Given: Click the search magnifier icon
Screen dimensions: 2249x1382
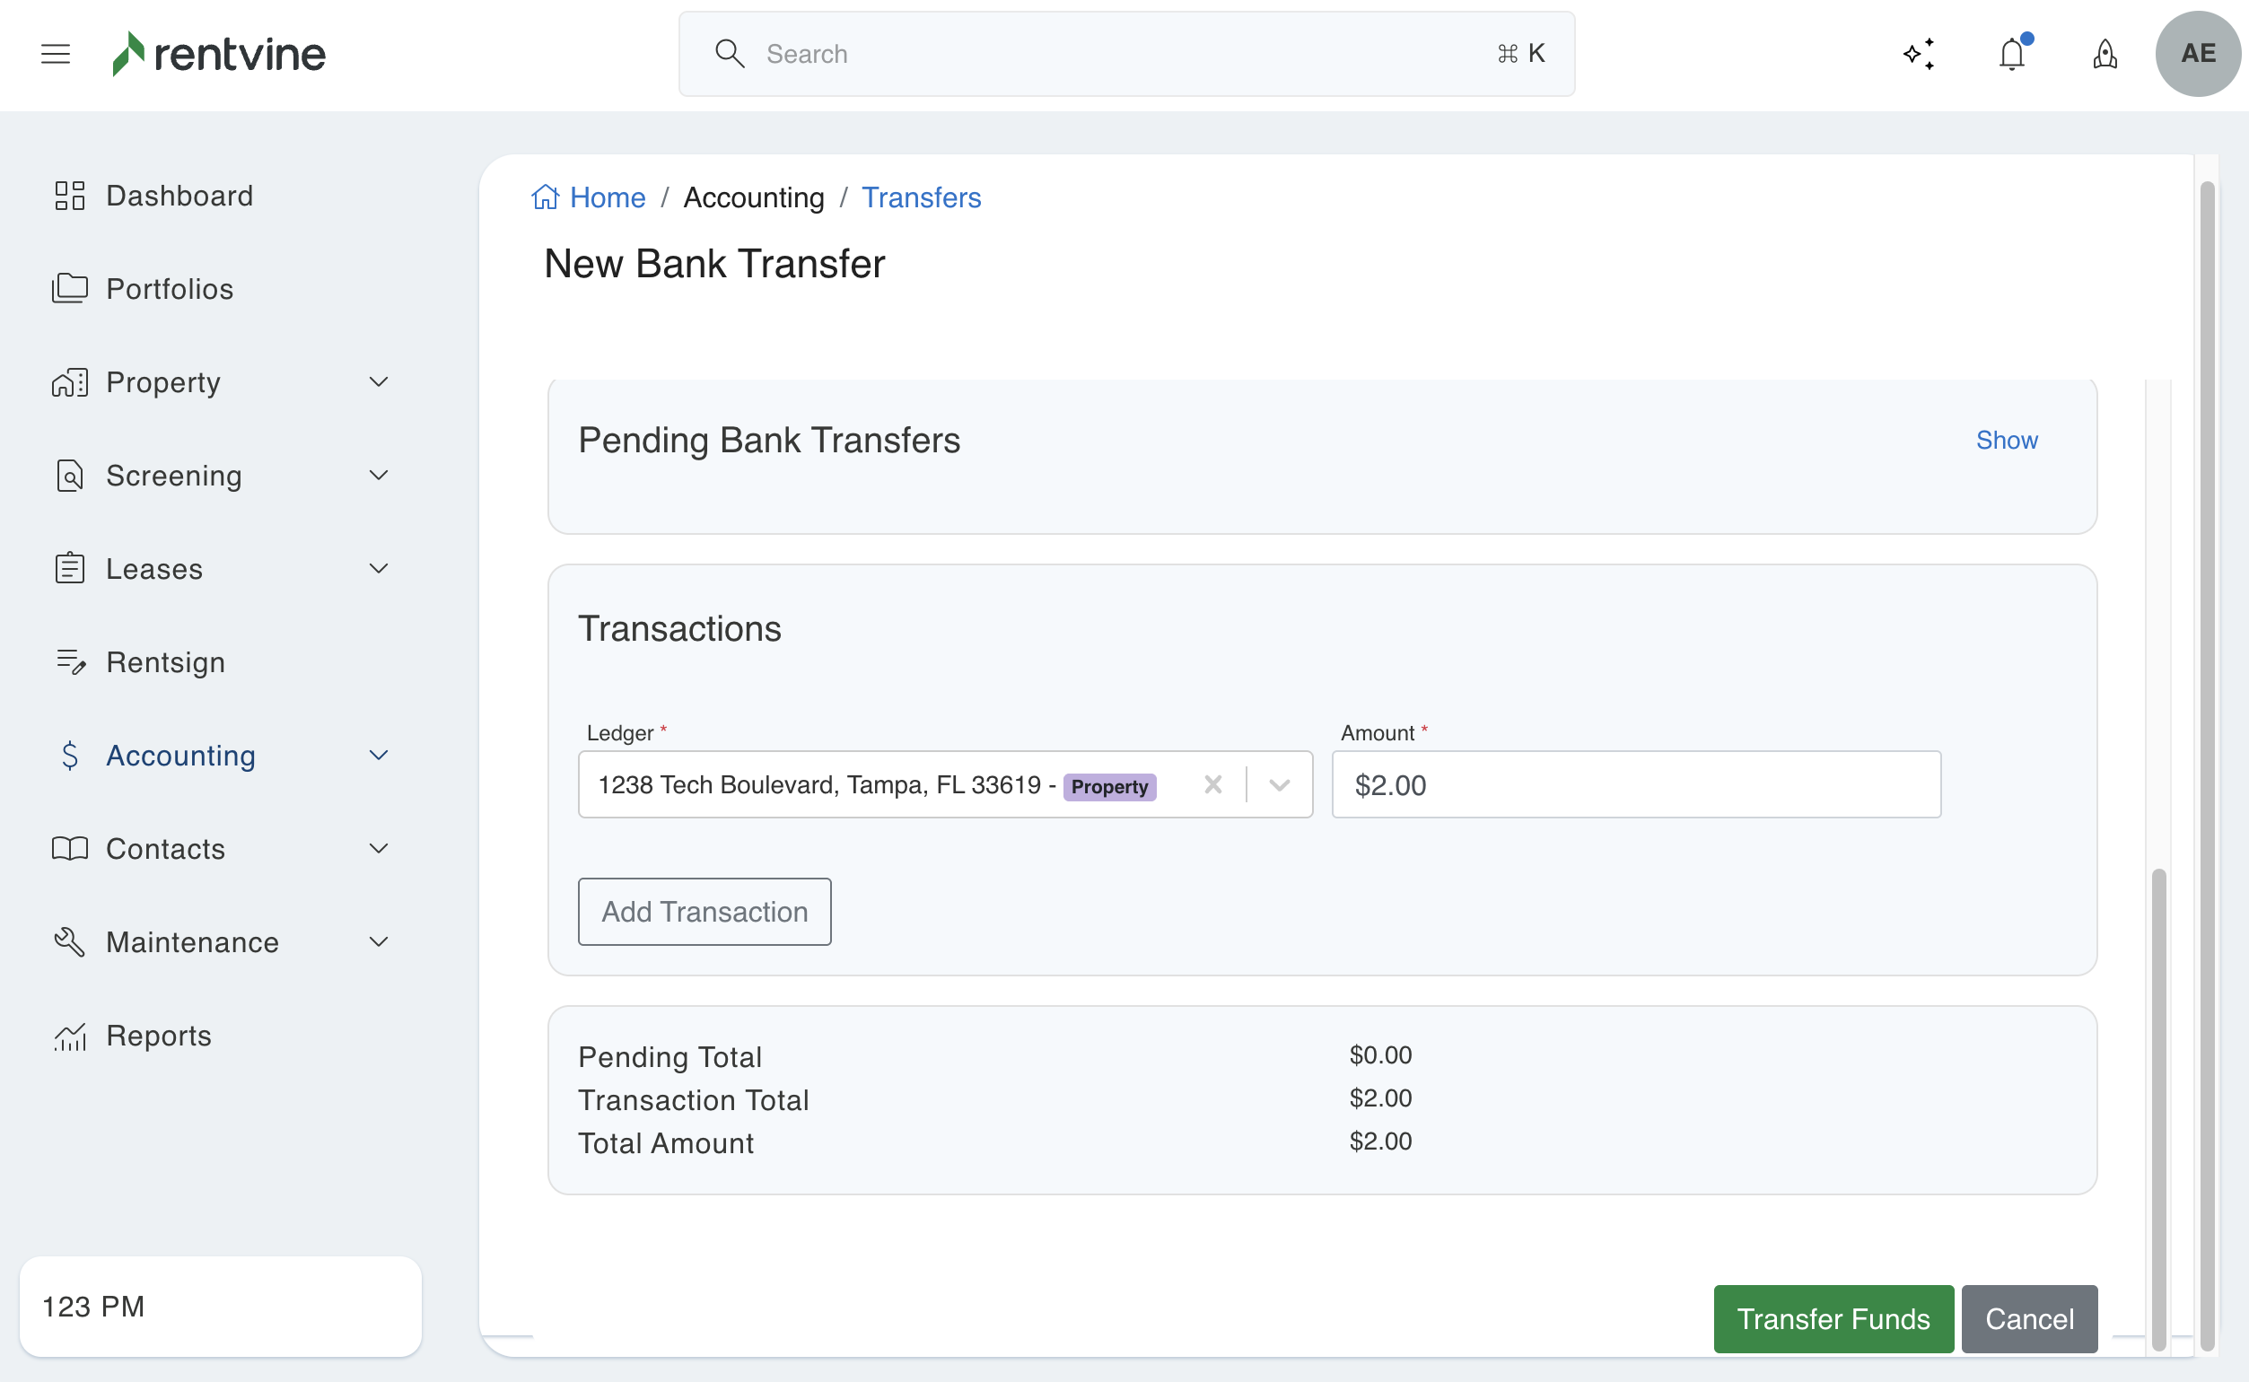Looking at the screenshot, I should click(x=730, y=54).
